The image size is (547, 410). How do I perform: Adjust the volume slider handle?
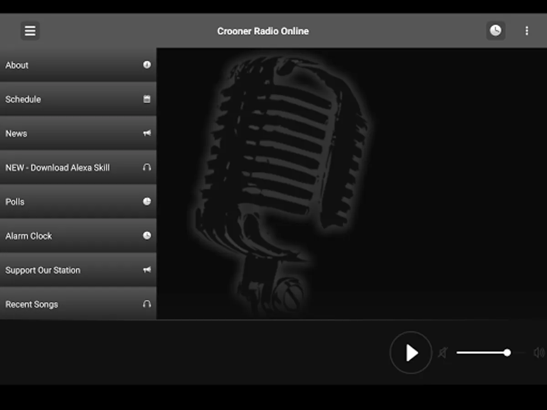tap(507, 353)
